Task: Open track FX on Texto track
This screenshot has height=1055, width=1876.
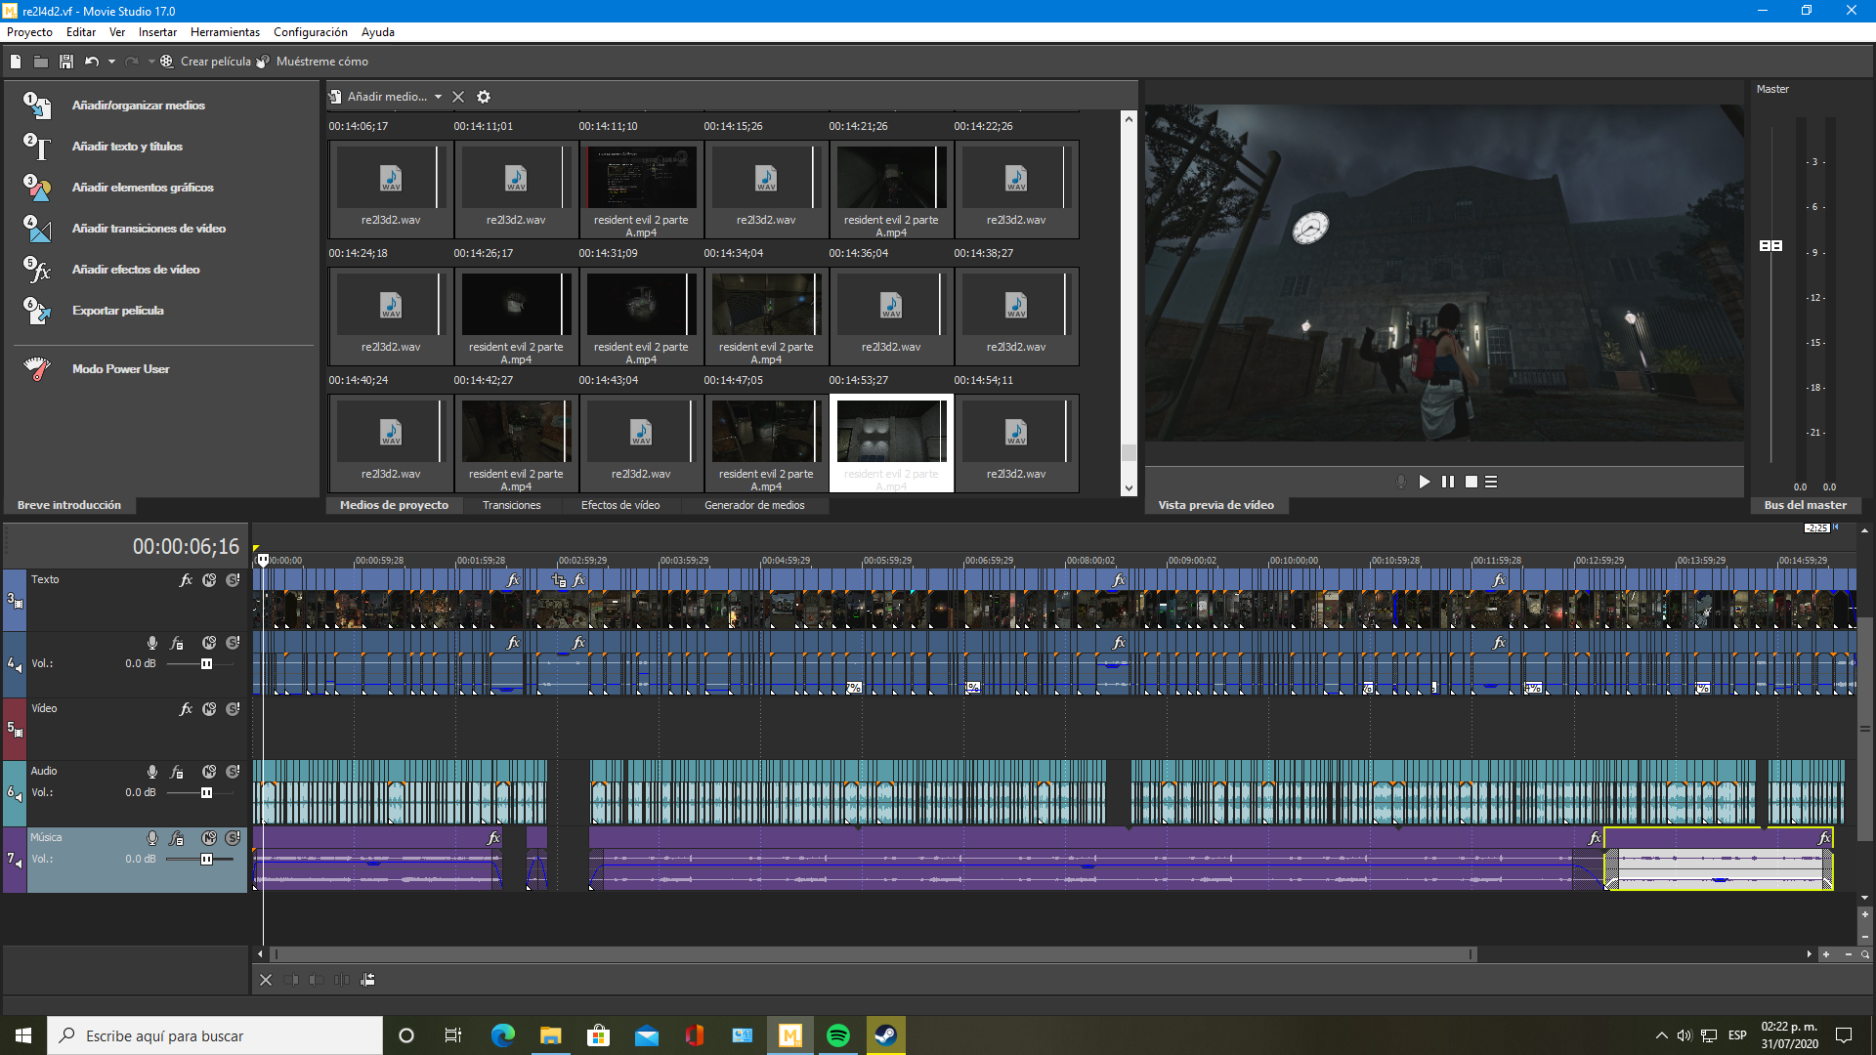Action: click(186, 580)
